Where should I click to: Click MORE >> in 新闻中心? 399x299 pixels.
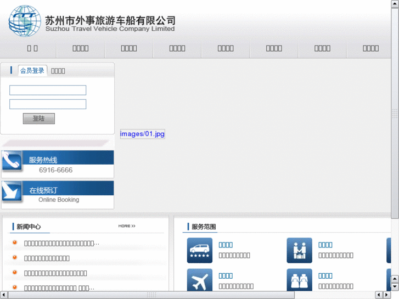(127, 226)
